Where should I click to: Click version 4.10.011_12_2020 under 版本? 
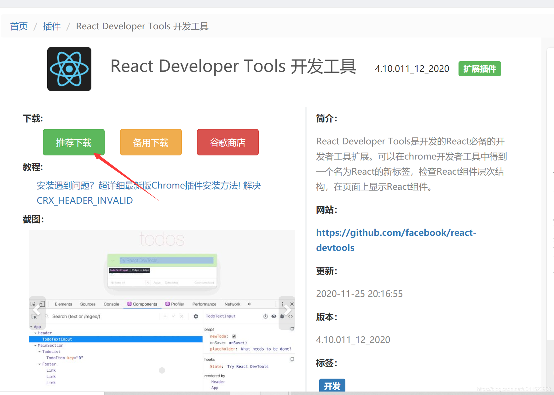click(353, 340)
